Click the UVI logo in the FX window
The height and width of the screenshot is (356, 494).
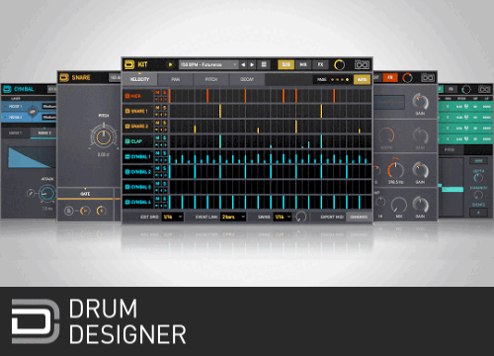coord(428,78)
